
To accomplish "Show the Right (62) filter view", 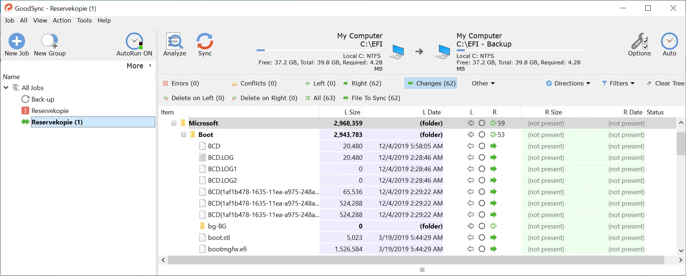I will (x=362, y=83).
